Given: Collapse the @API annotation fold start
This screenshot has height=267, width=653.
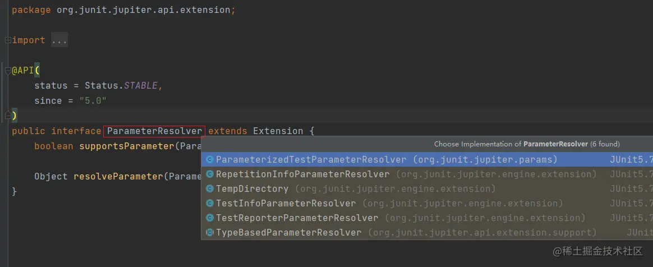Looking at the screenshot, I should 7,70.
